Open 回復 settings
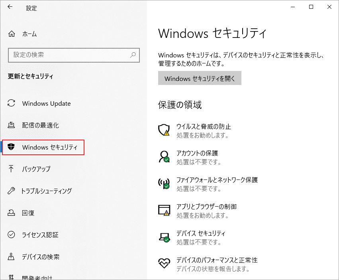This screenshot has height=280, width=339. pos(28,213)
